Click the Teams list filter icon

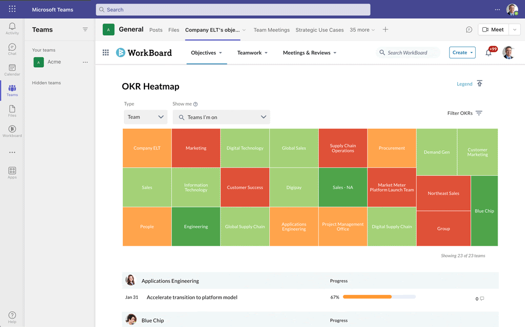coord(85,29)
